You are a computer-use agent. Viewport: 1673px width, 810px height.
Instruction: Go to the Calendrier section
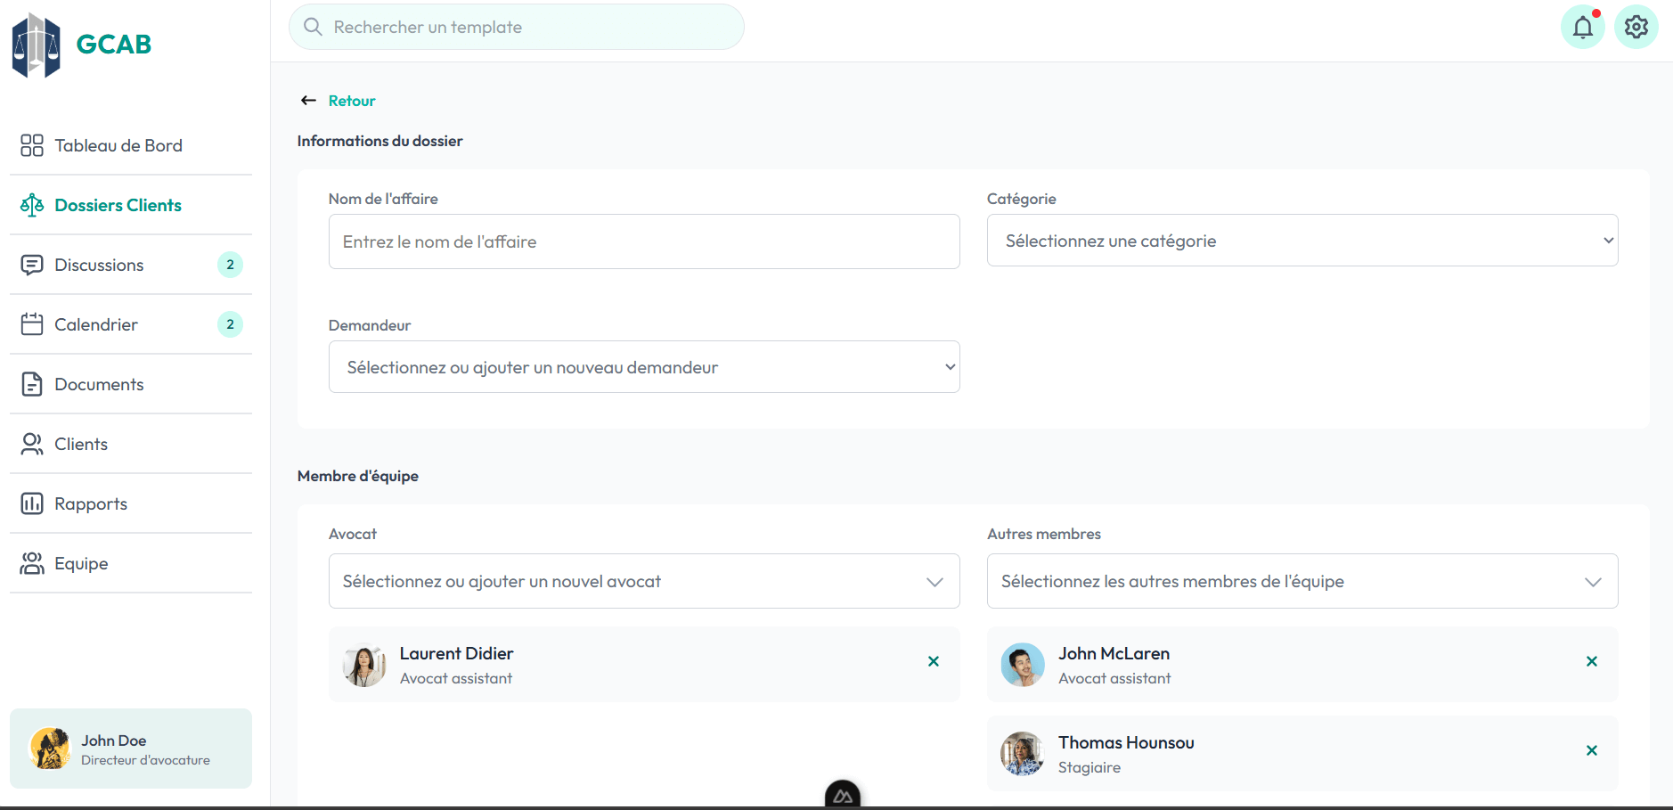[95, 324]
